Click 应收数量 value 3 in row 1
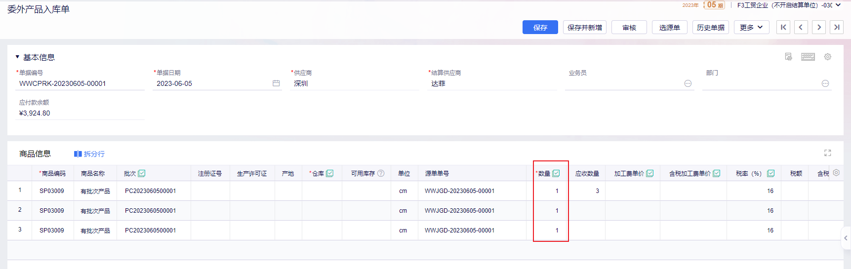 coord(597,191)
